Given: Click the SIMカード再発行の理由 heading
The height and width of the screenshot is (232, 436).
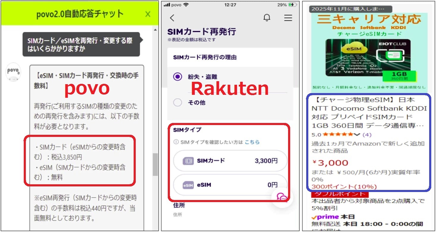Looking at the screenshot, I should (205, 57).
